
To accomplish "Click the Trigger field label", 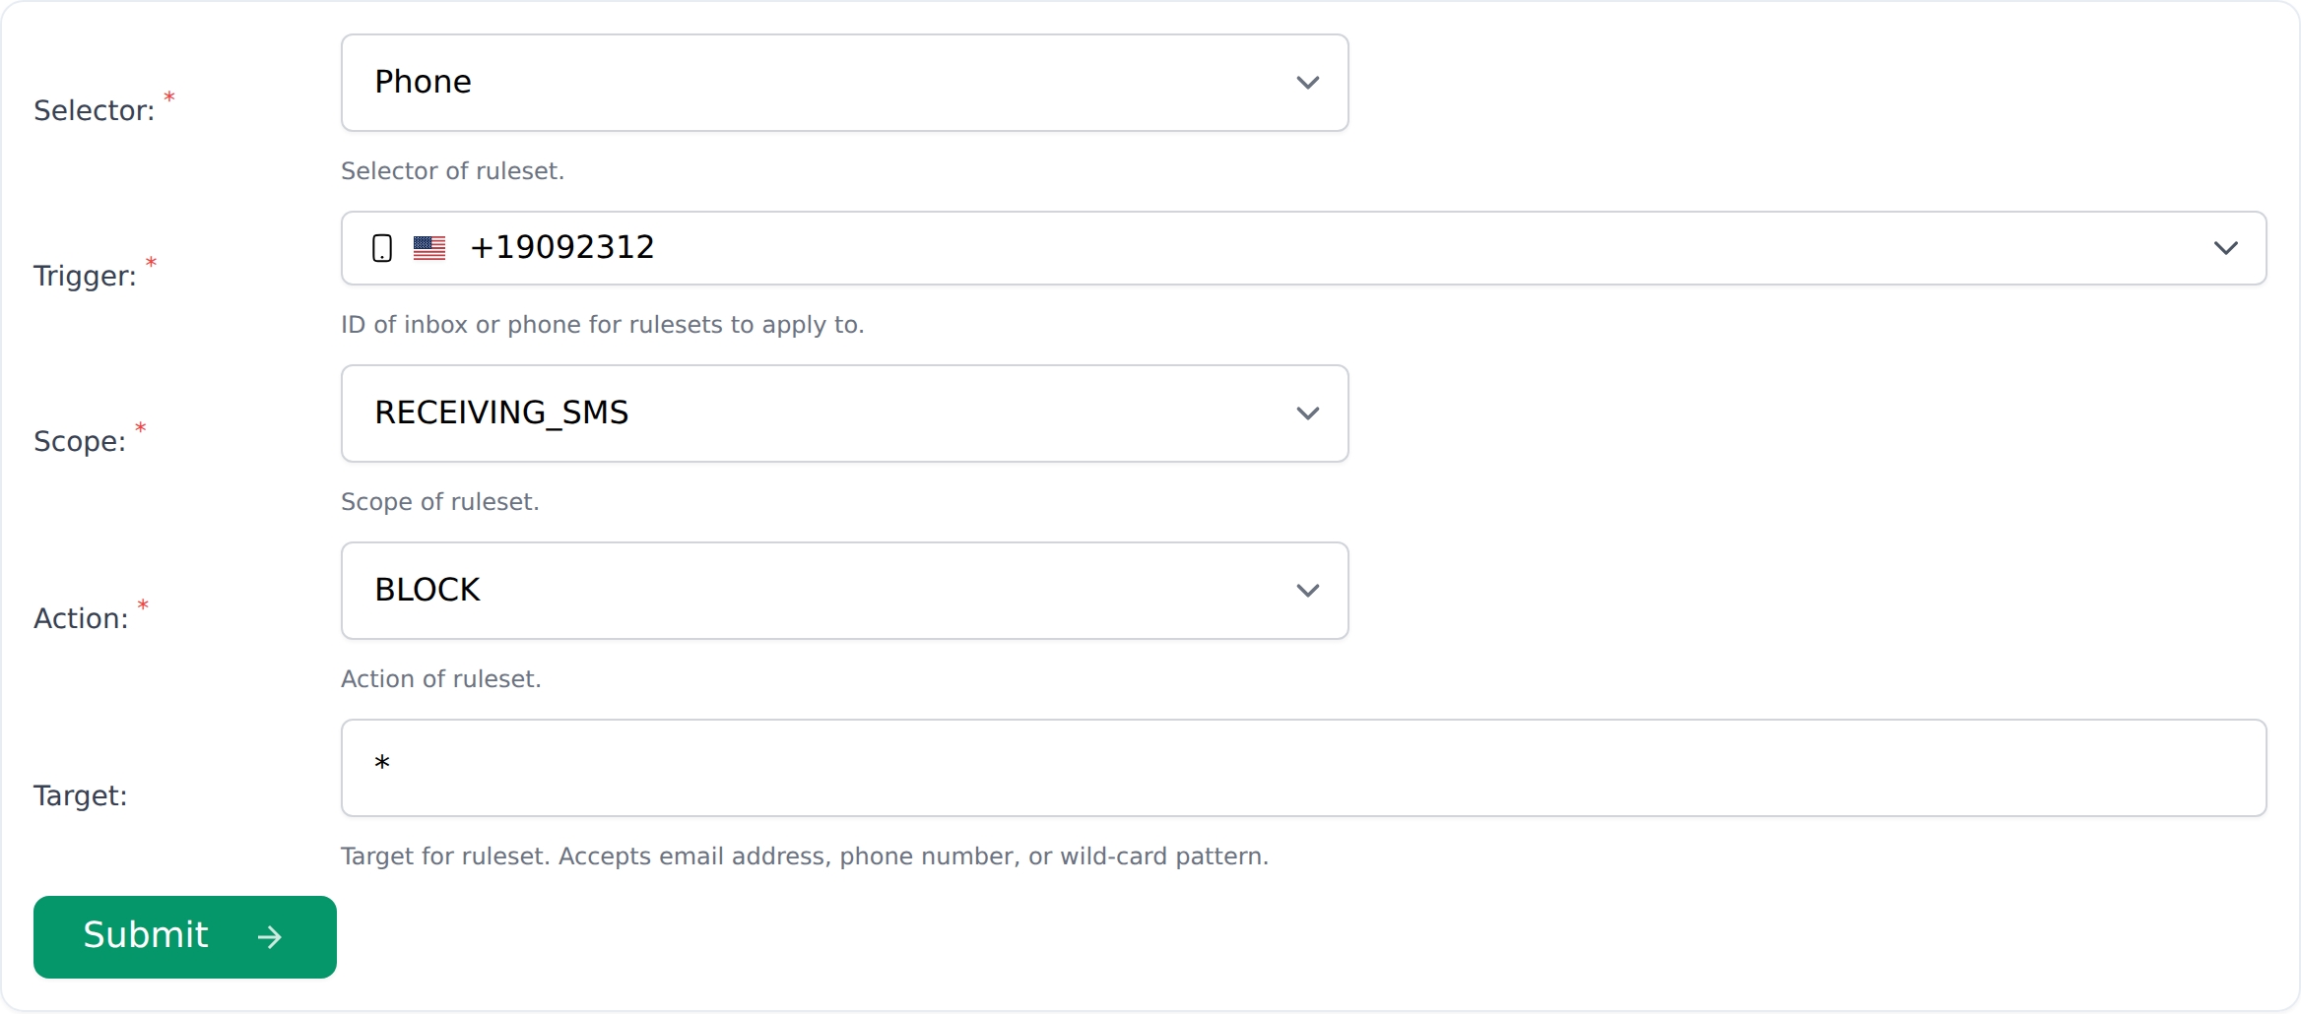I will click(x=85, y=276).
